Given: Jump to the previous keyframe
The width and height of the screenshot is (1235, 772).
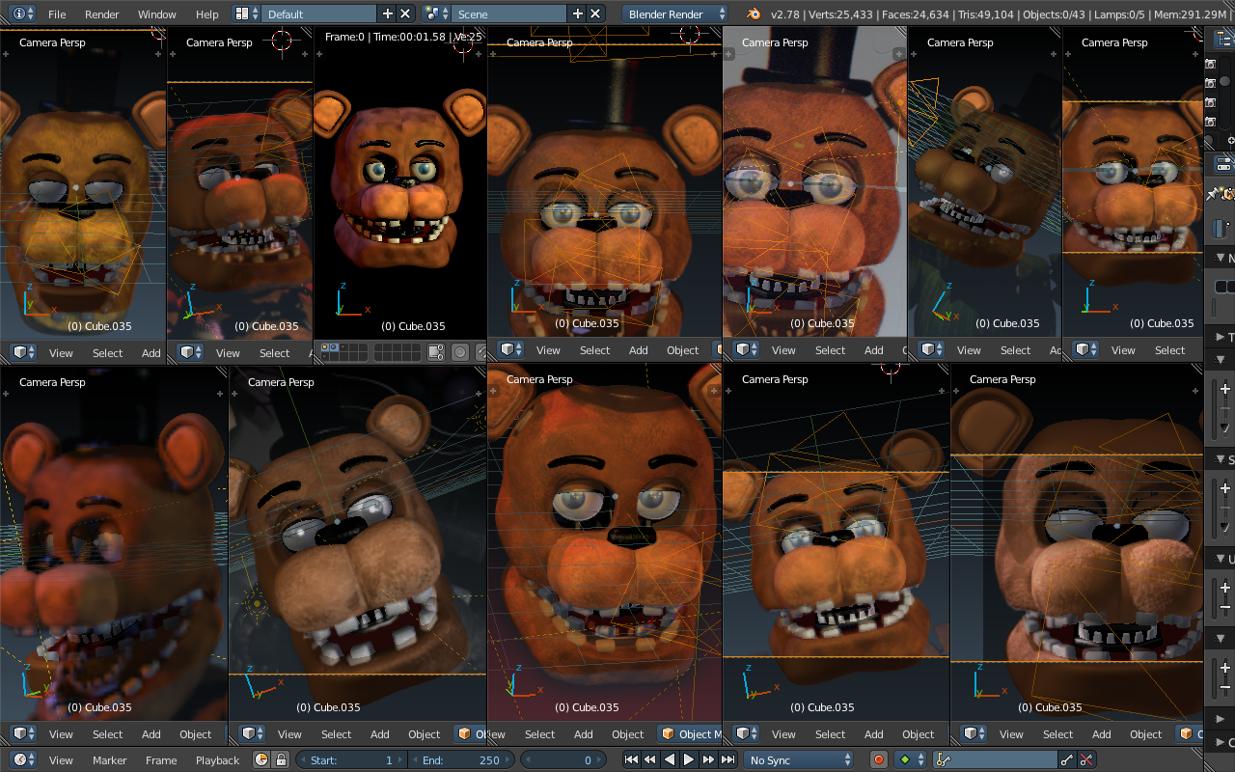Looking at the screenshot, I should click(x=649, y=759).
